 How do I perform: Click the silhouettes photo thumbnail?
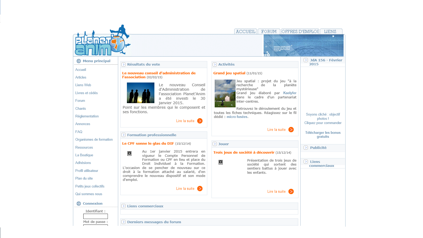point(141,93)
